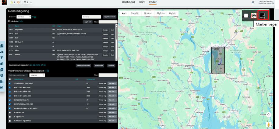Open the shield icon in left sidebar
The image size is (279, 129).
click(x=2, y=75)
